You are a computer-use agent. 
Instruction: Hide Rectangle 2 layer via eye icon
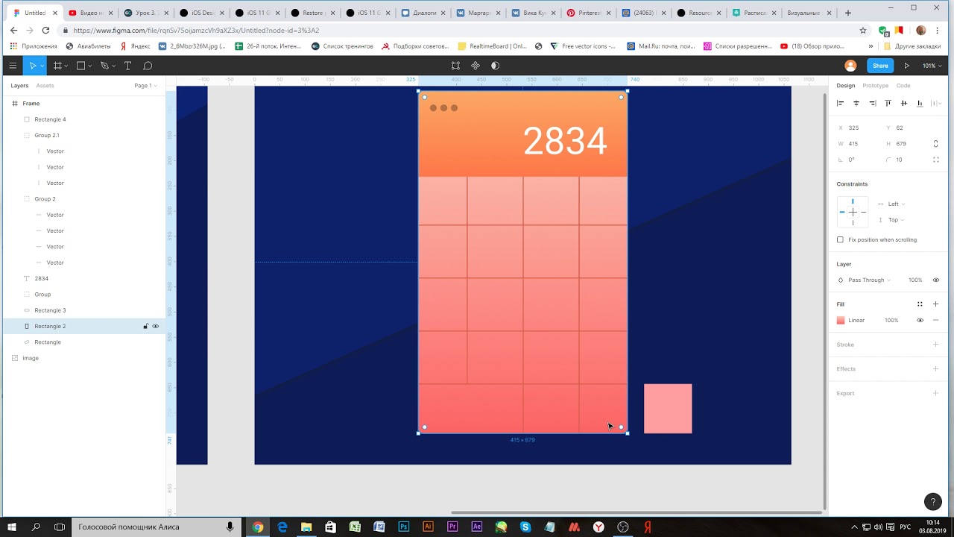[156, 326]
